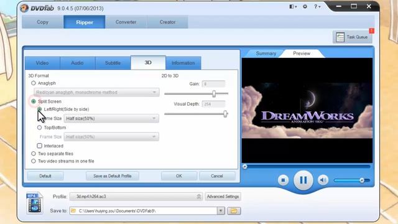Screen dimensions: 398x224
Task: Open the Subtitle settings tab
Action: 113,63
